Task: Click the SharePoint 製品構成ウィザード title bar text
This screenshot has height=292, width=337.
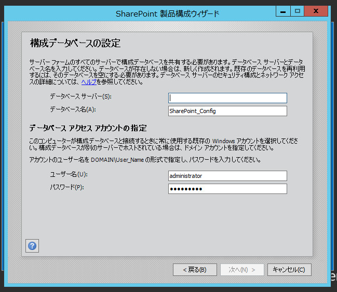Action: click(x=167, y=14)
